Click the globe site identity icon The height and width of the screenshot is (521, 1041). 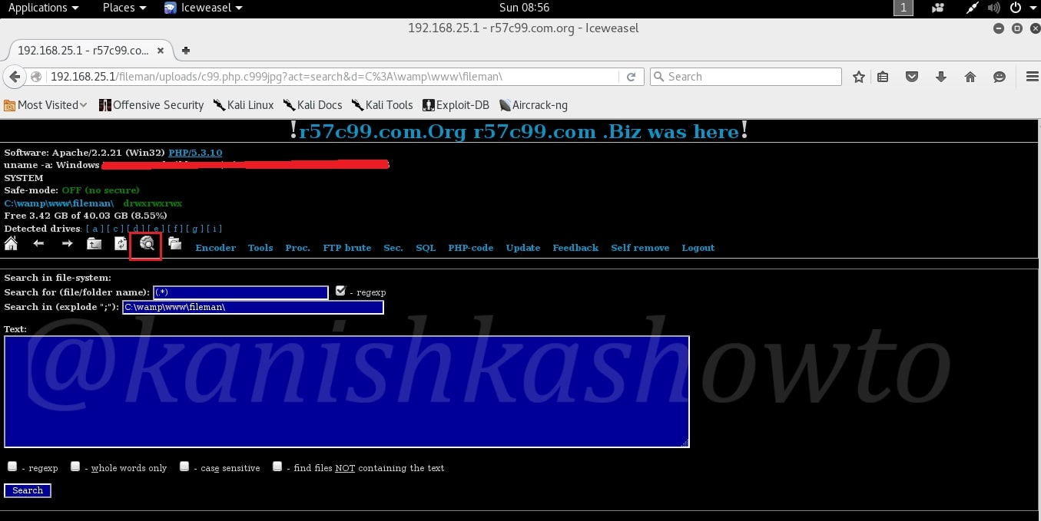[x=36, y=77]
